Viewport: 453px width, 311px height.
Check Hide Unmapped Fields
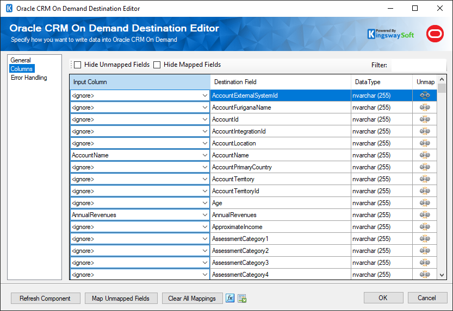[x=77, y=65]
